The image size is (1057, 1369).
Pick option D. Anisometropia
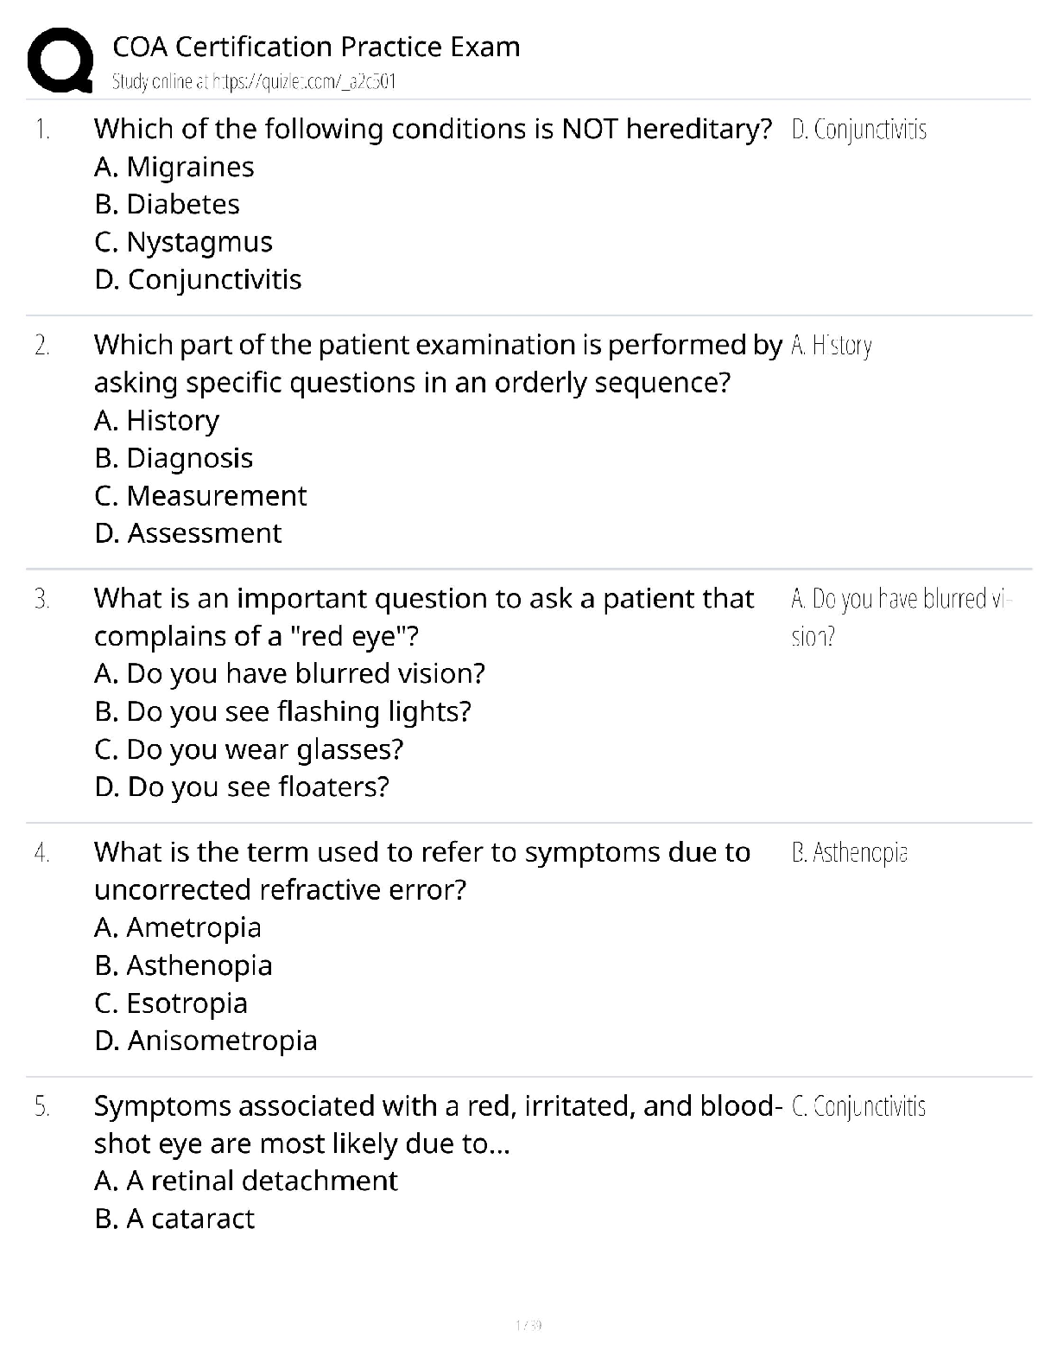pyautogui.click(x=206, y=1041)
